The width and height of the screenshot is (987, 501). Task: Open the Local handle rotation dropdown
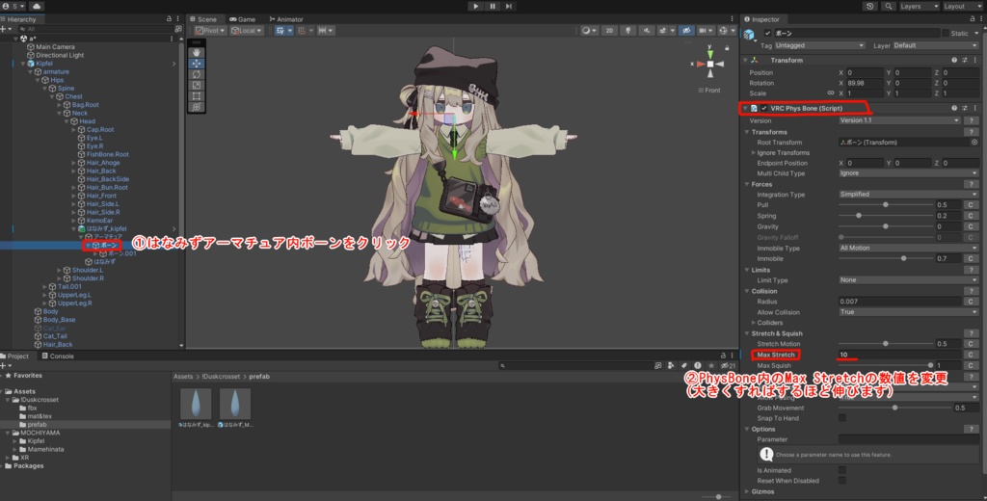(x=246, y=30)
